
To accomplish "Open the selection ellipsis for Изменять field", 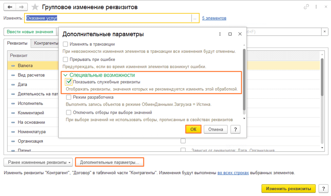I will coord(195,18).
